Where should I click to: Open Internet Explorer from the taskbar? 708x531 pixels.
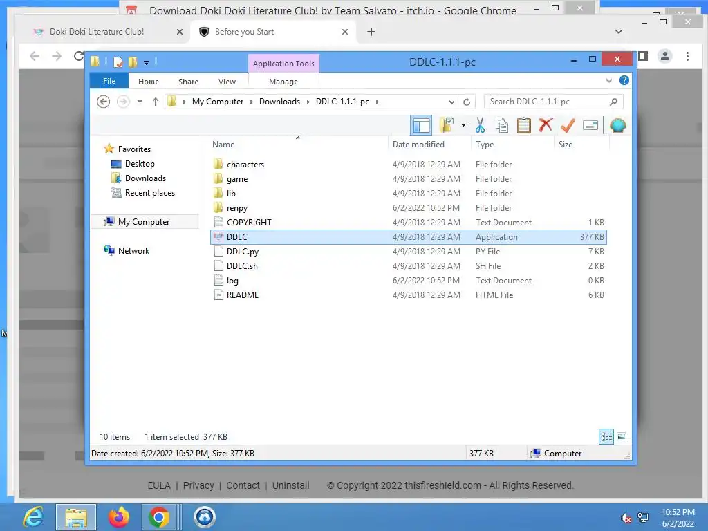click(x=34, y=517)
